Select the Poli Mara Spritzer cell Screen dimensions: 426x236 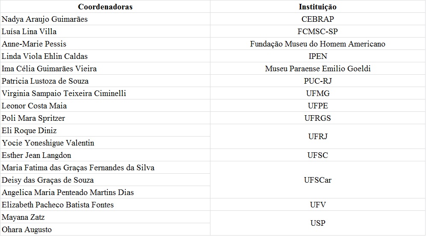click(x=105, y=118)
